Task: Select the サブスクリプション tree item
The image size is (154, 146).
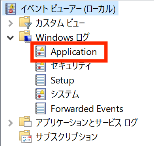Action: coord(67,137)
